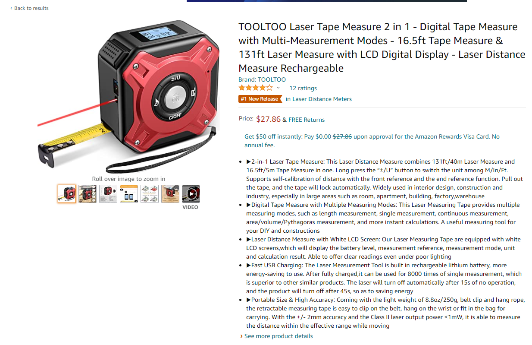View the second thumbnail on wooden surface
532x345 pixels.
tap(88, 194)
